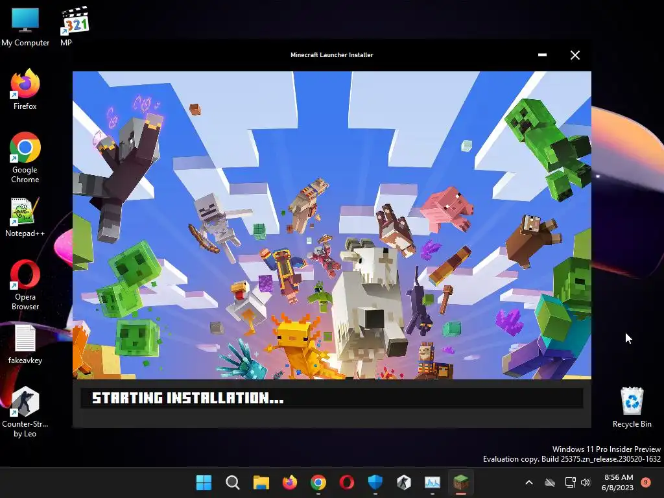Image resolution: width=664 pixels, height=498 pixels.
Task: Minimize the Minecraft Launcher Installer window
Action: coord(542,55)
